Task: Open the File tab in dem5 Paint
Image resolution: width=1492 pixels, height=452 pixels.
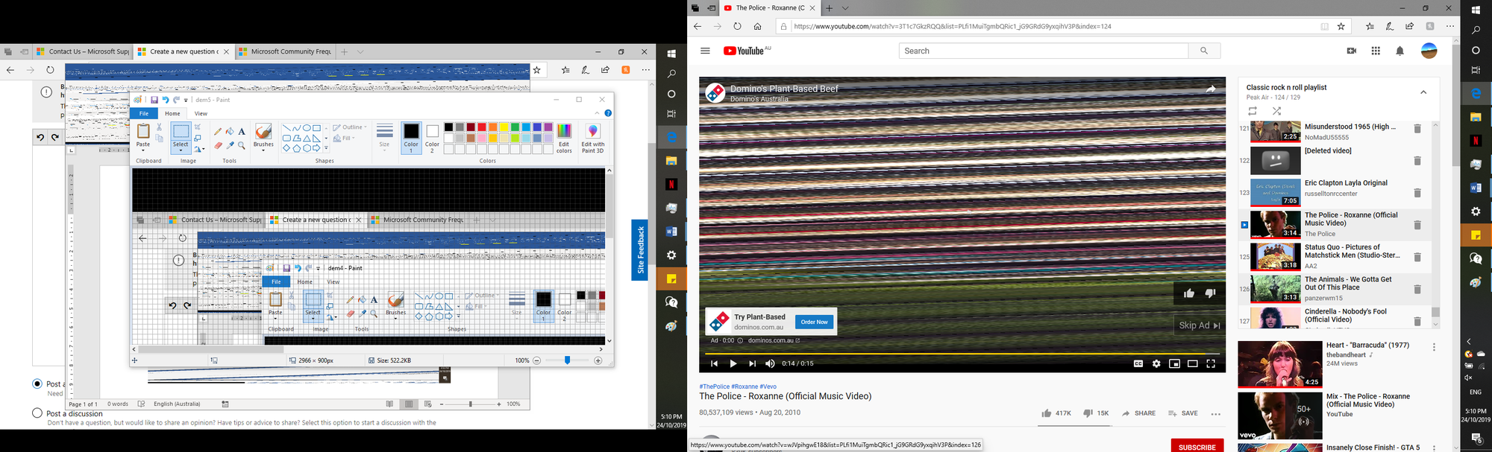Action: (x=144, y=113)
